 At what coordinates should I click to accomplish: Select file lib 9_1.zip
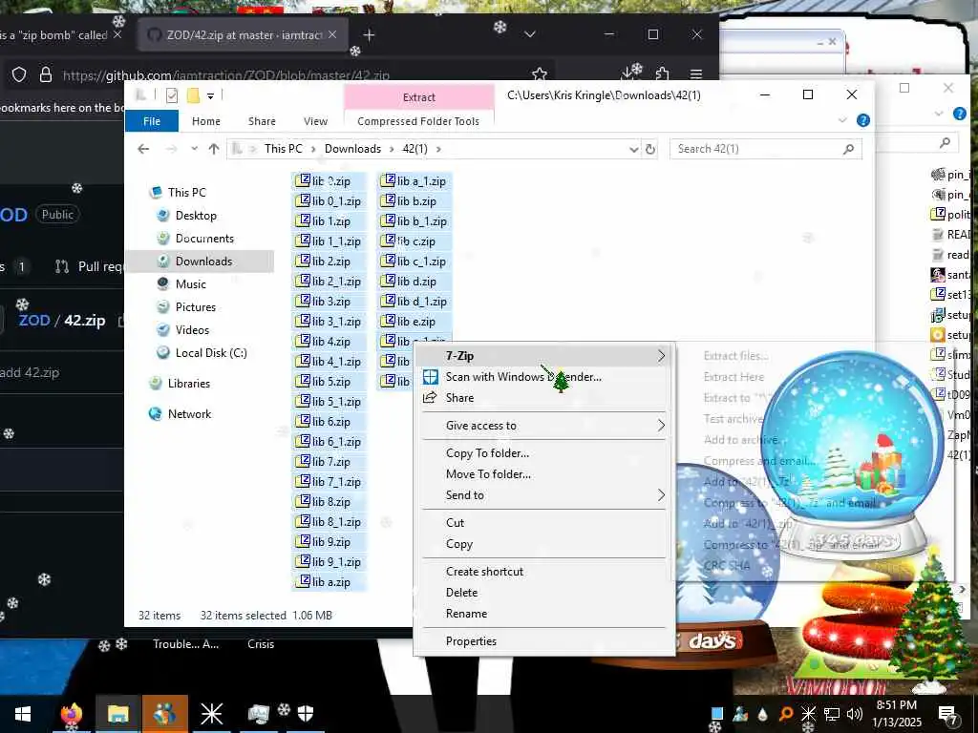[329, 562]
